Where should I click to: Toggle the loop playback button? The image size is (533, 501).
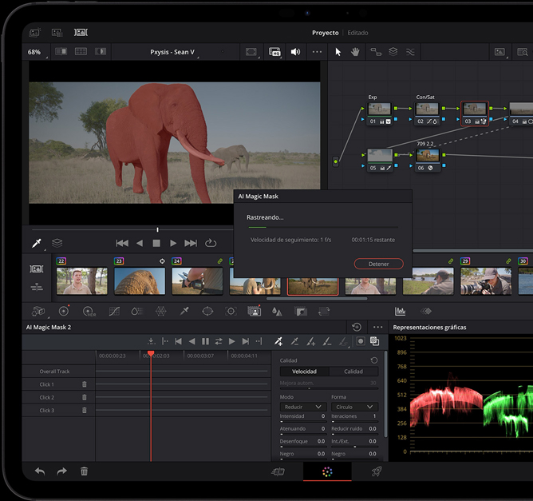[211, 243]
